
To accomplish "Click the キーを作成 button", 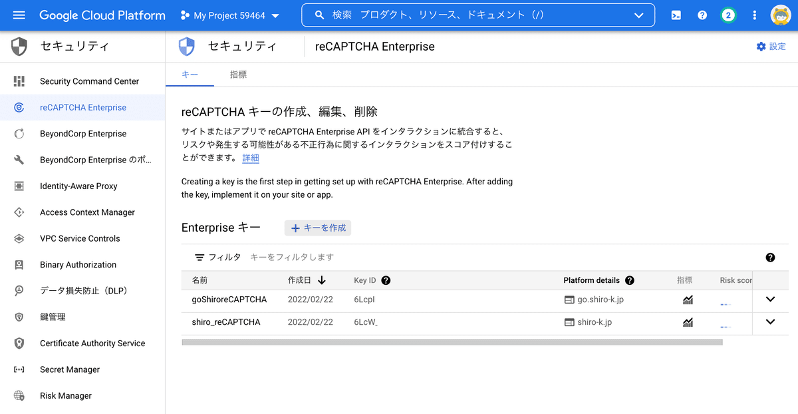I will click(318, 228).
